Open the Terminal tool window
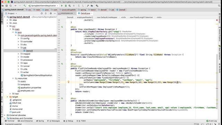The height and width of the screenshot is (125, 222). pos(10,121)
